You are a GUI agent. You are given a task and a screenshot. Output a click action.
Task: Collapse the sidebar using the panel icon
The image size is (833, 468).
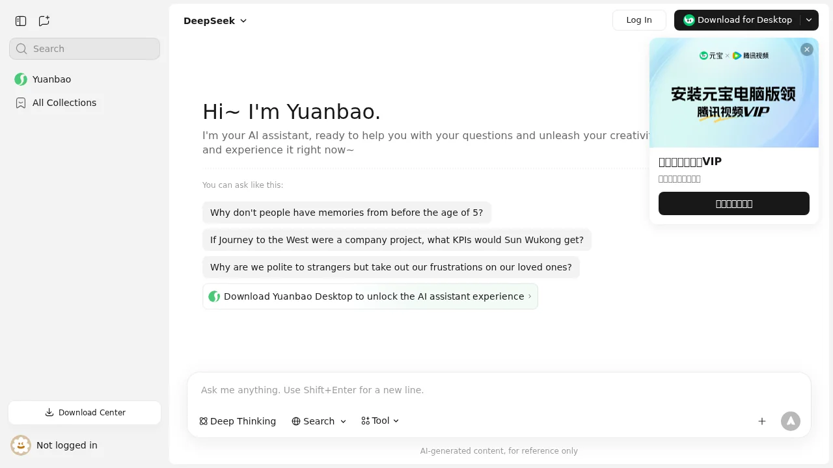pyautogui.click(x=20, y=20)
